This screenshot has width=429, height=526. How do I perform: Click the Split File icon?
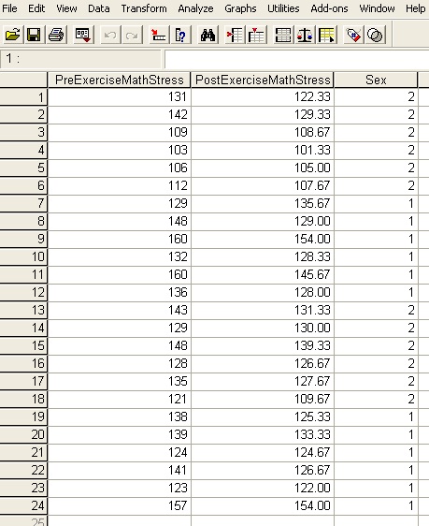(x=283, y=35)
